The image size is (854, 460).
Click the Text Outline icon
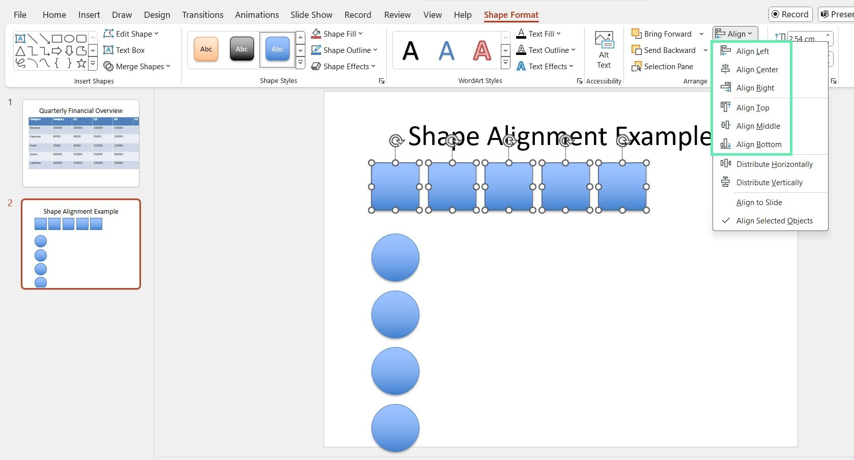[521, 50]
